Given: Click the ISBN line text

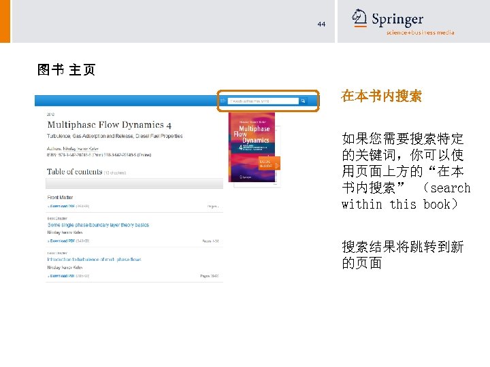Looking at the screenshot, I should click(x=99, y=155).
